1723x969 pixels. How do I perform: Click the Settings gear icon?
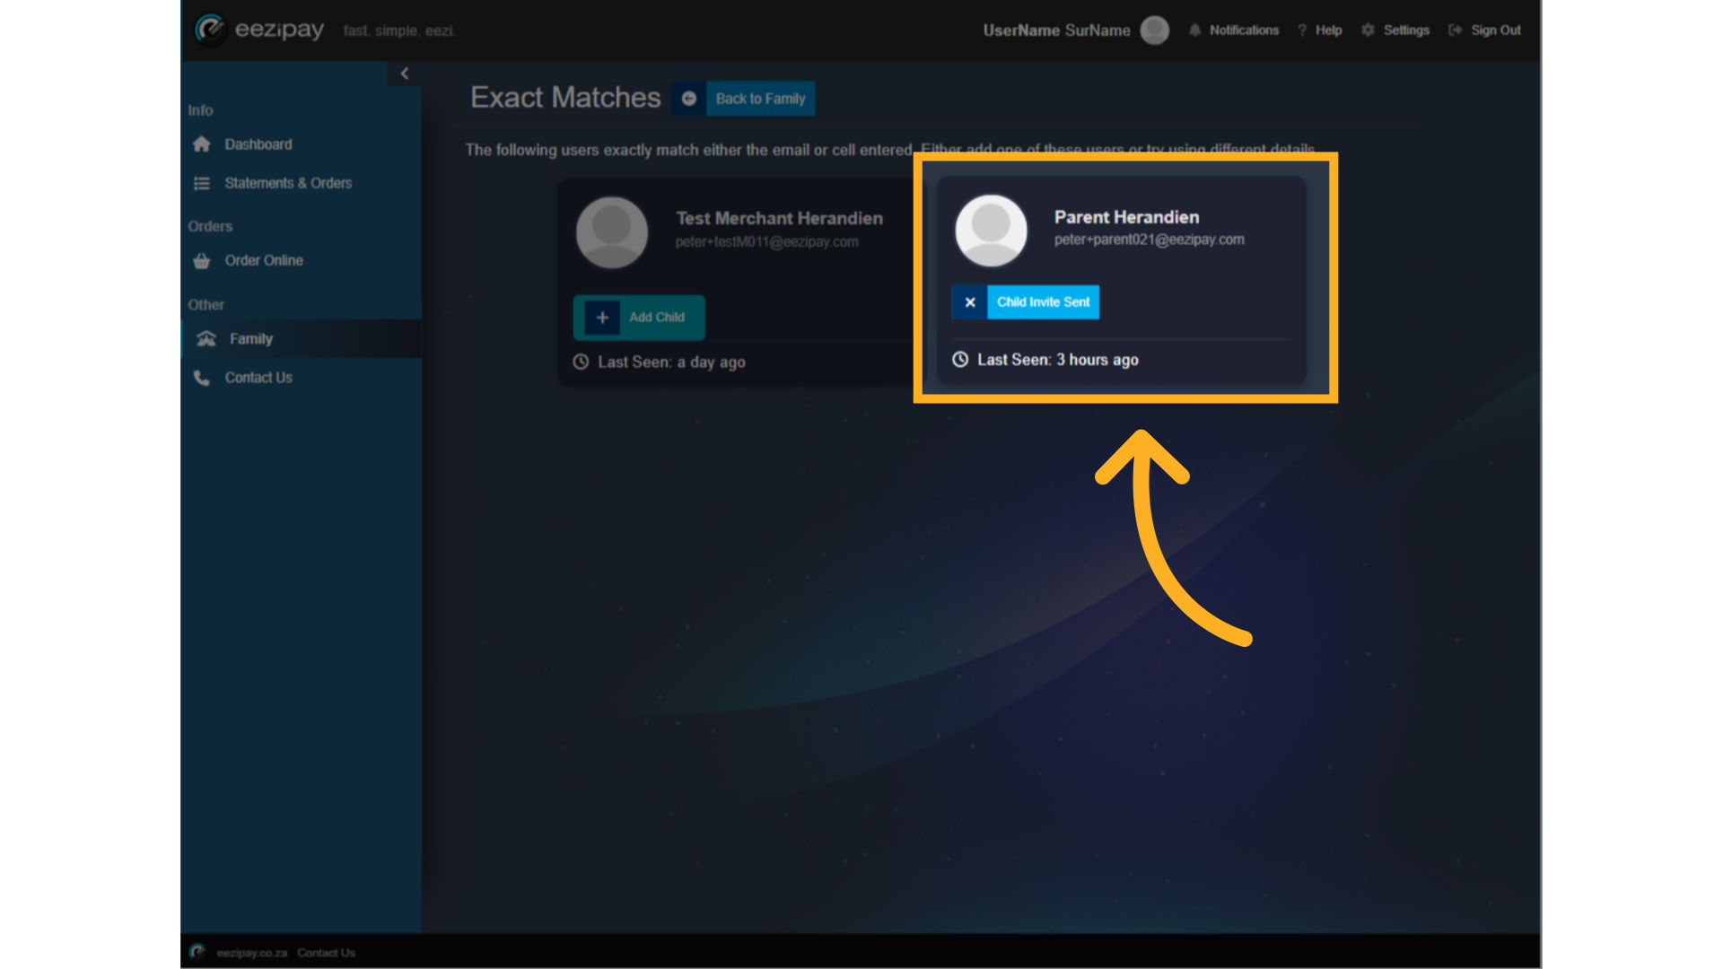(1368, 31)
